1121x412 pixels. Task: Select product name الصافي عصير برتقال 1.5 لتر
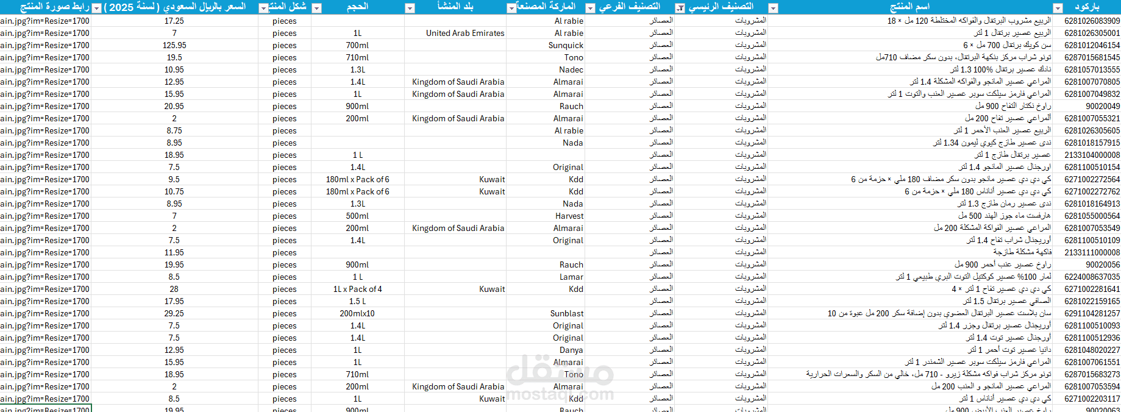pyautogui.click(x=909, y=301)
